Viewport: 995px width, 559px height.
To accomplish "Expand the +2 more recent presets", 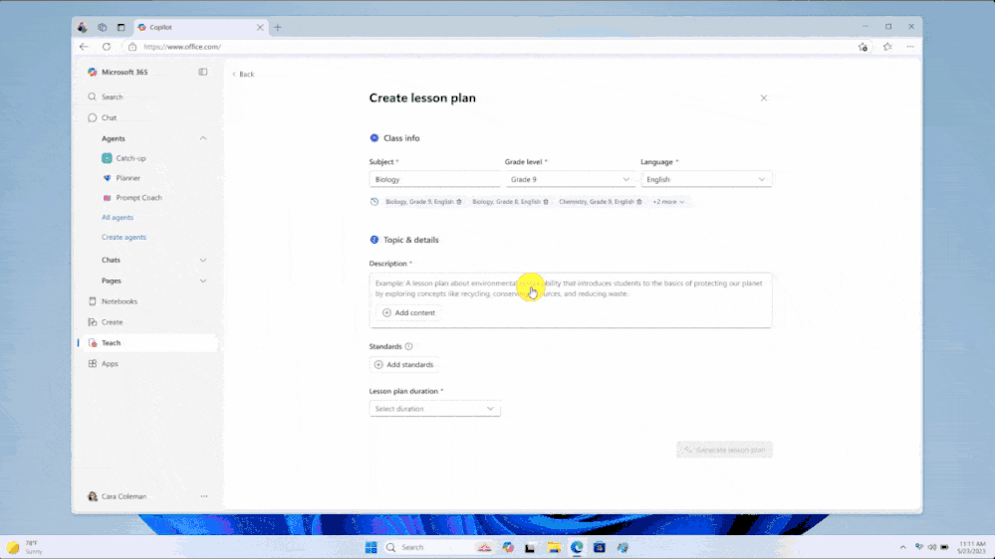I will tap(668, 202).
